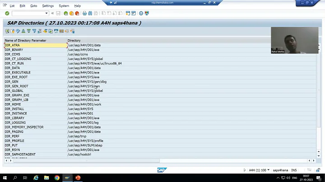Select the DIR_EXECUTABLE parameter
Viewport: 325px width, 182px height.
coord(18,73)
